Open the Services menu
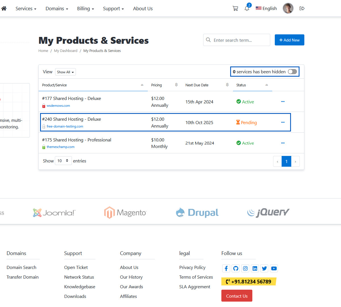 point(26,9)
